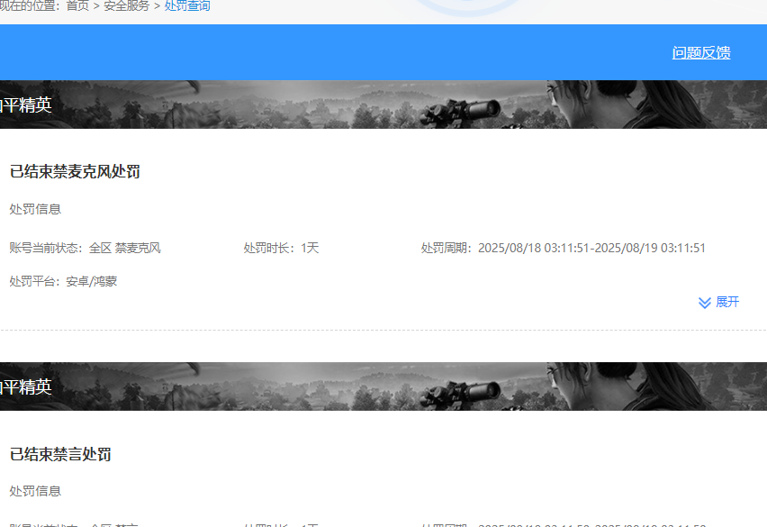Expand the 展开 section of the microphone ban card
767x527 pixels.
click(x=718, y=303)
